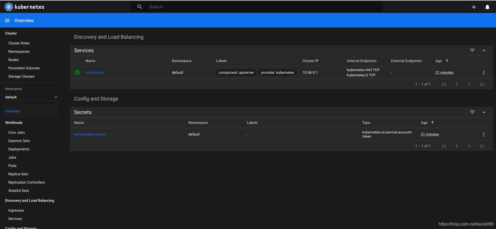The height and width of the screenshot is (229, 496).
Task: Open the notifications bell
Action: pos(487,7)
